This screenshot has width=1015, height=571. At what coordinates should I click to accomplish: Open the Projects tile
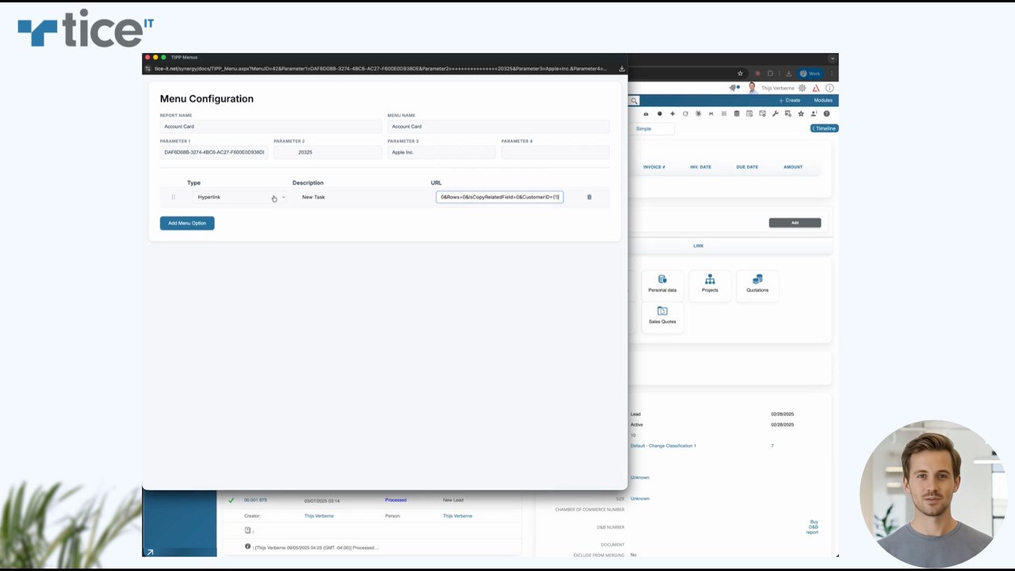tap(710, 284)
